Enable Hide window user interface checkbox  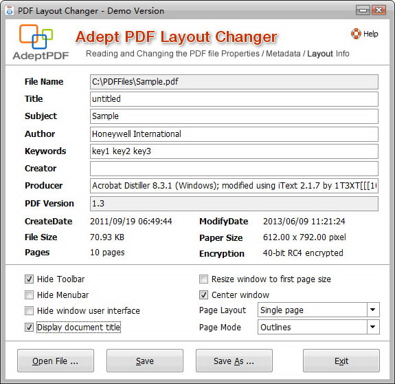pyautogui.click(x=30, y=310)
